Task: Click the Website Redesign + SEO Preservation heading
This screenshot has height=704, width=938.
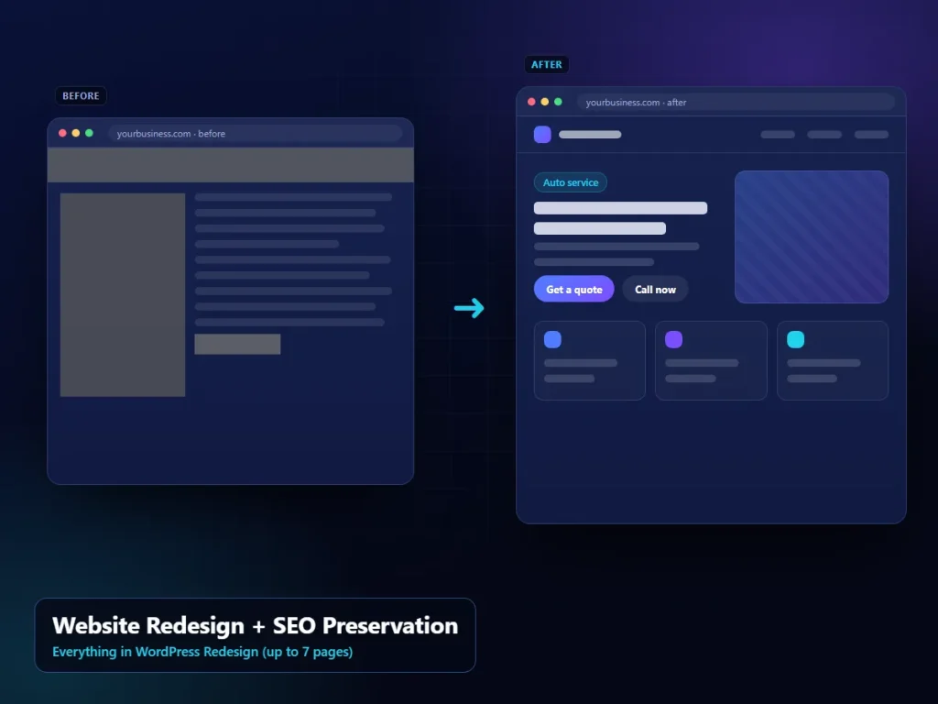Action: [255, 625]
